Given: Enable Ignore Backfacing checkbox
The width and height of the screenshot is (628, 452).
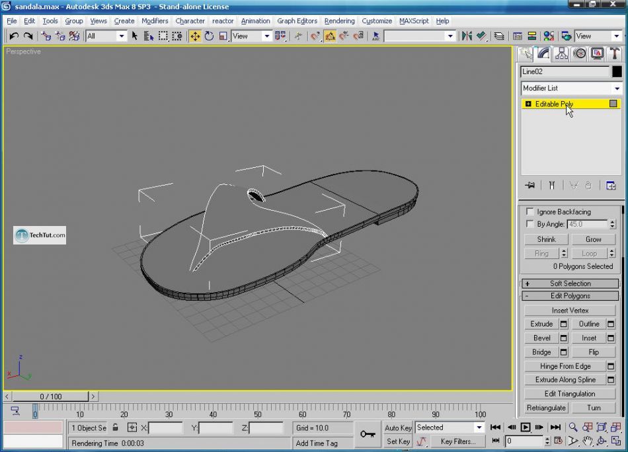Looking at the screenshot, I should pyautogui.click(x=530, y=211).
